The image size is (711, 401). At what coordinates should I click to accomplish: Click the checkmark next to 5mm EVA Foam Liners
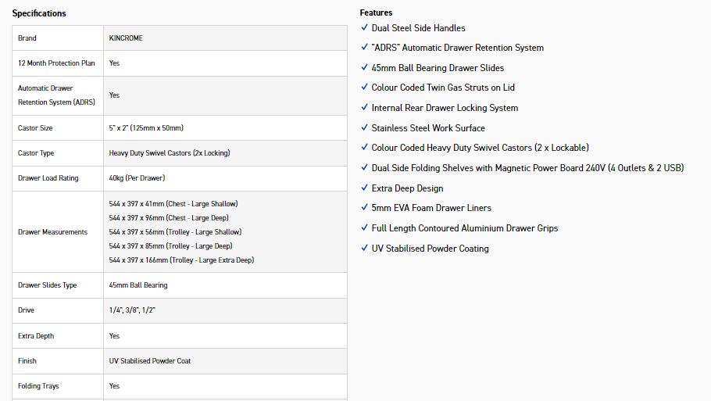tap(364, 208)
